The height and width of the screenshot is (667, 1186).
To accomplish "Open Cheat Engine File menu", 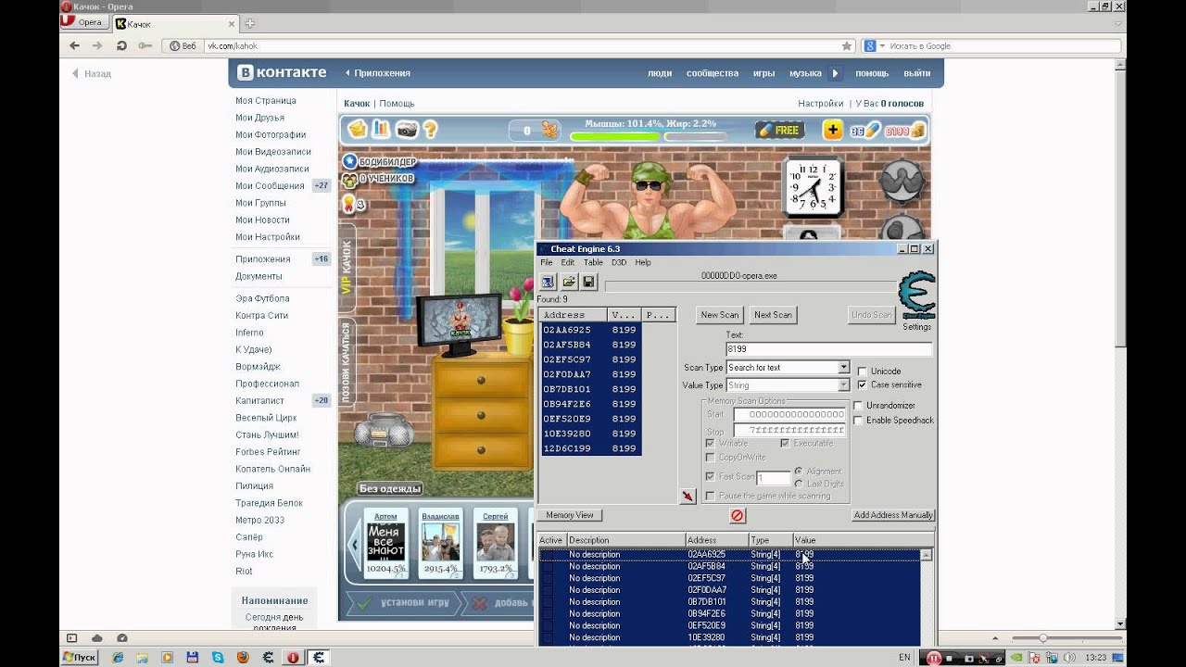I will click(547, 263).
